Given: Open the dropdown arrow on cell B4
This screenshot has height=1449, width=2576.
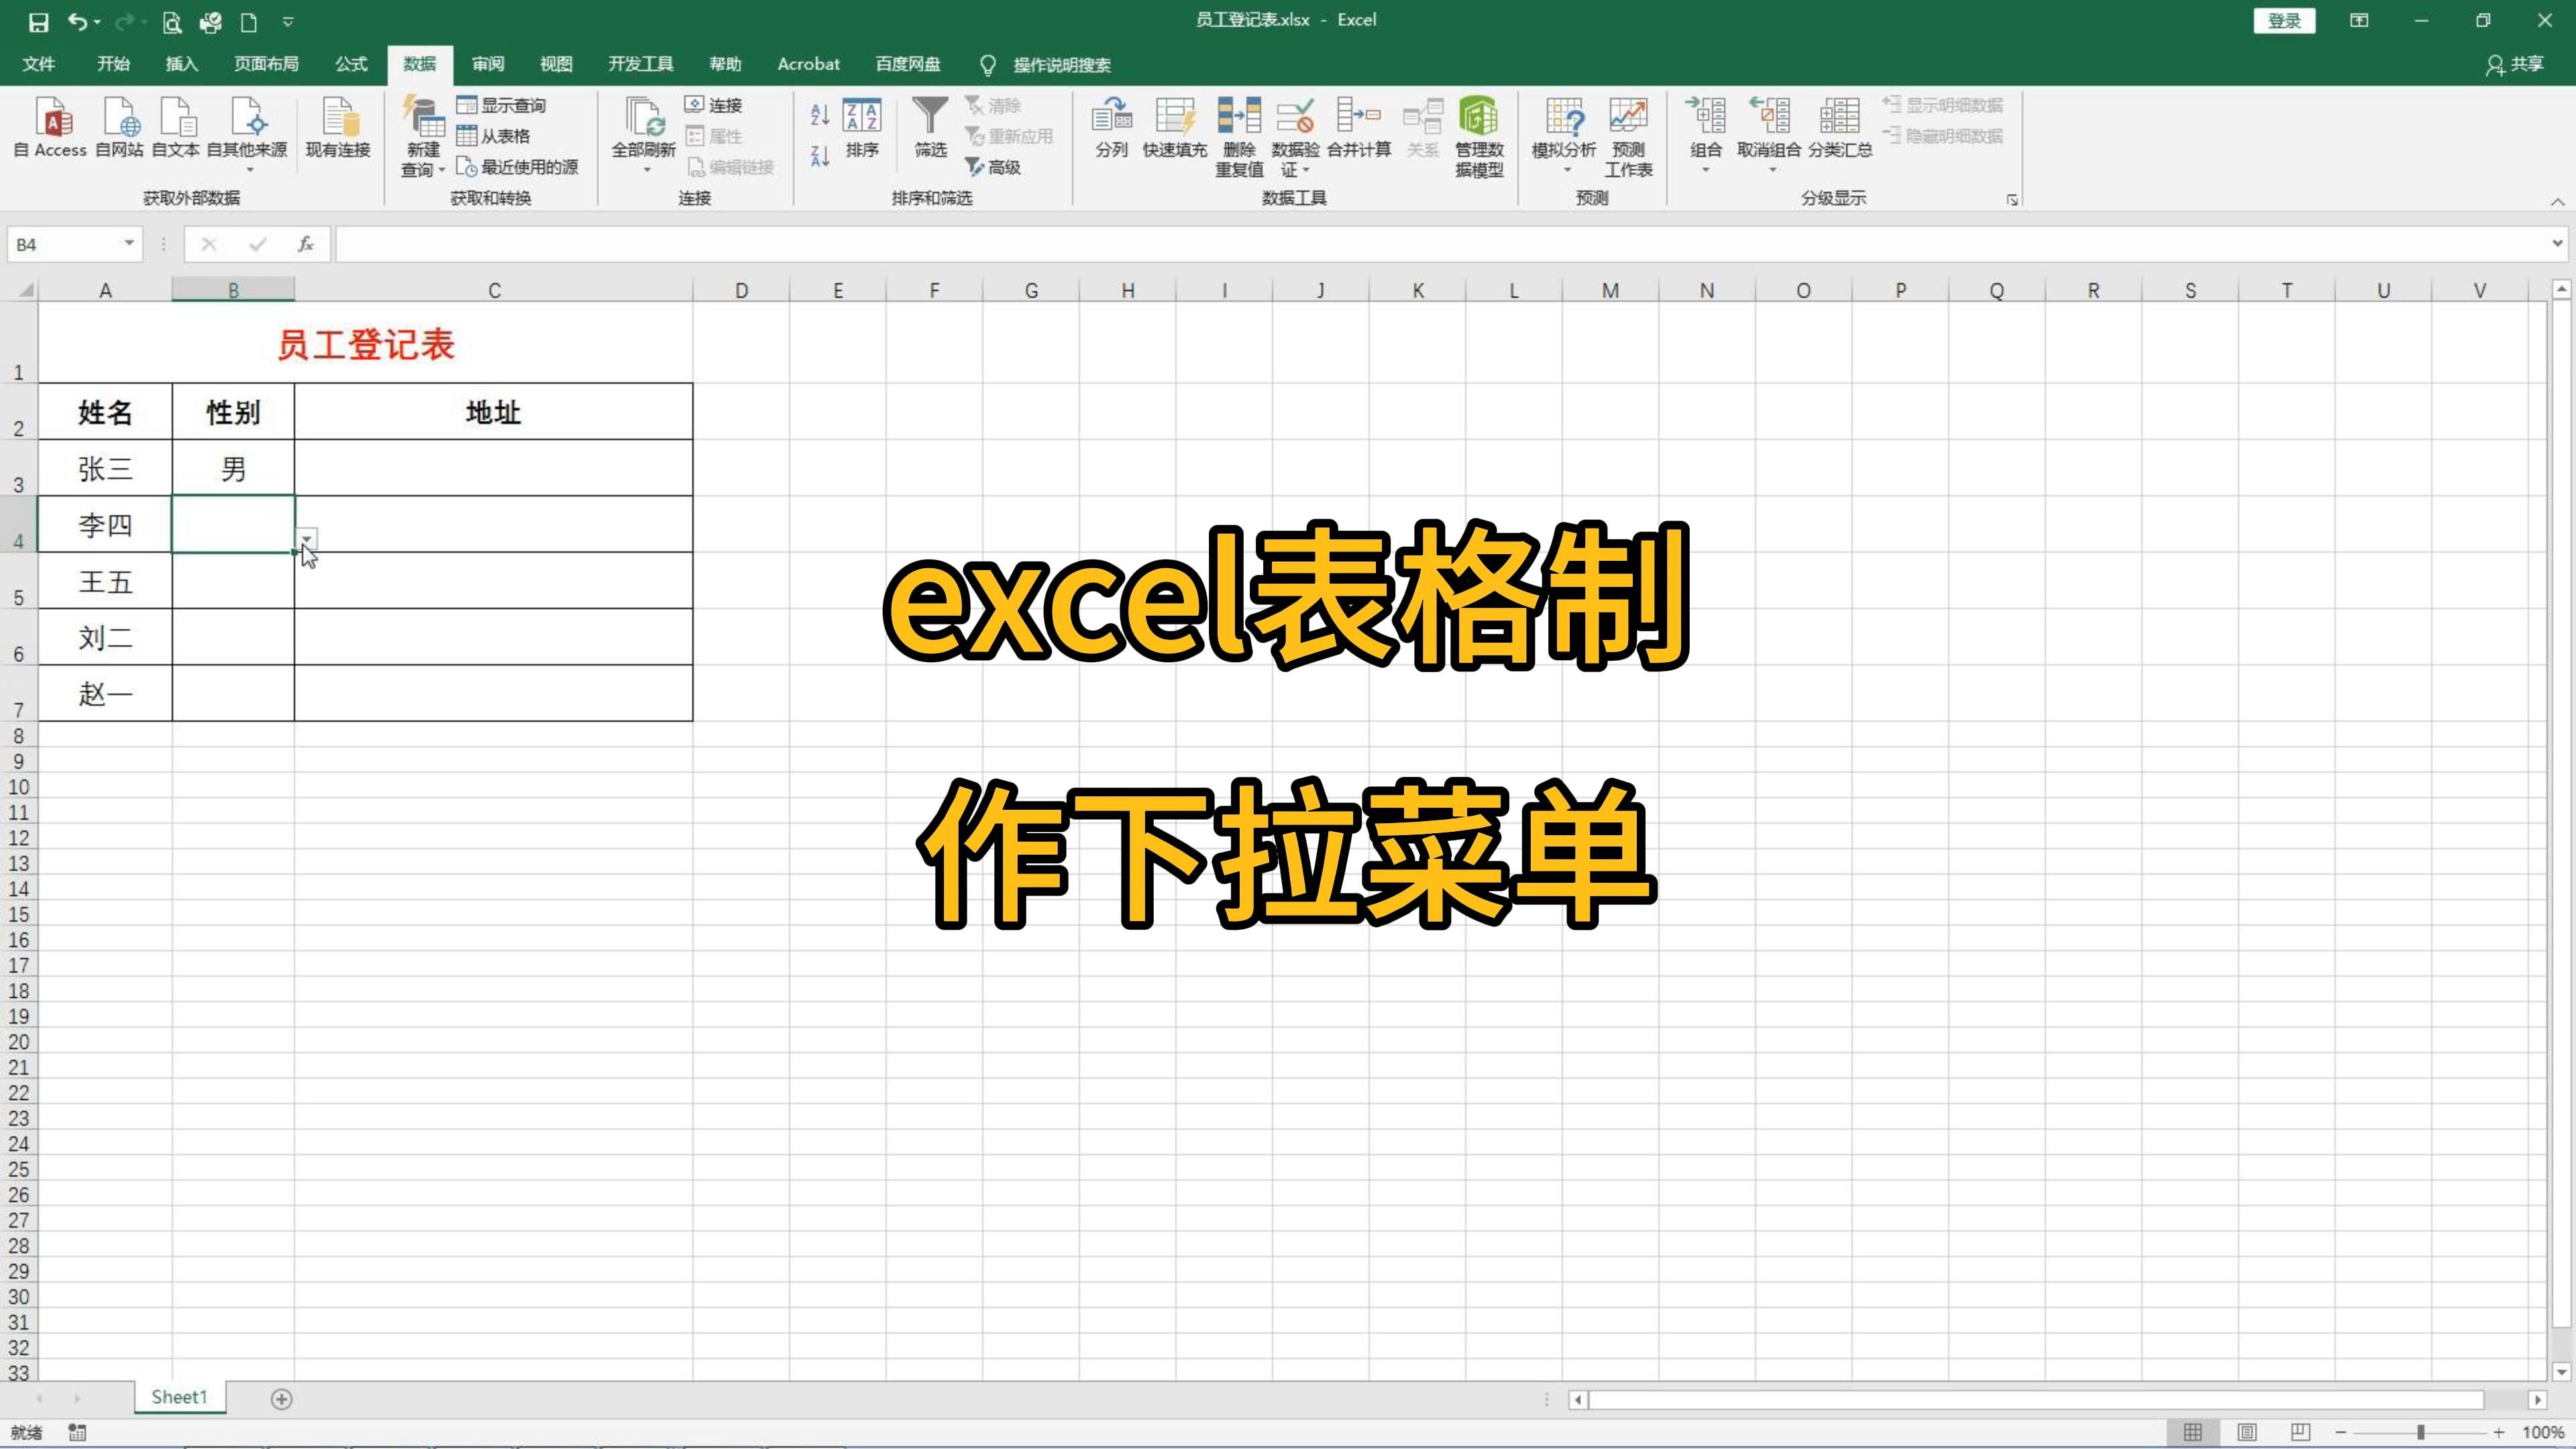Looking at the screenshot, I should [307, 539].
